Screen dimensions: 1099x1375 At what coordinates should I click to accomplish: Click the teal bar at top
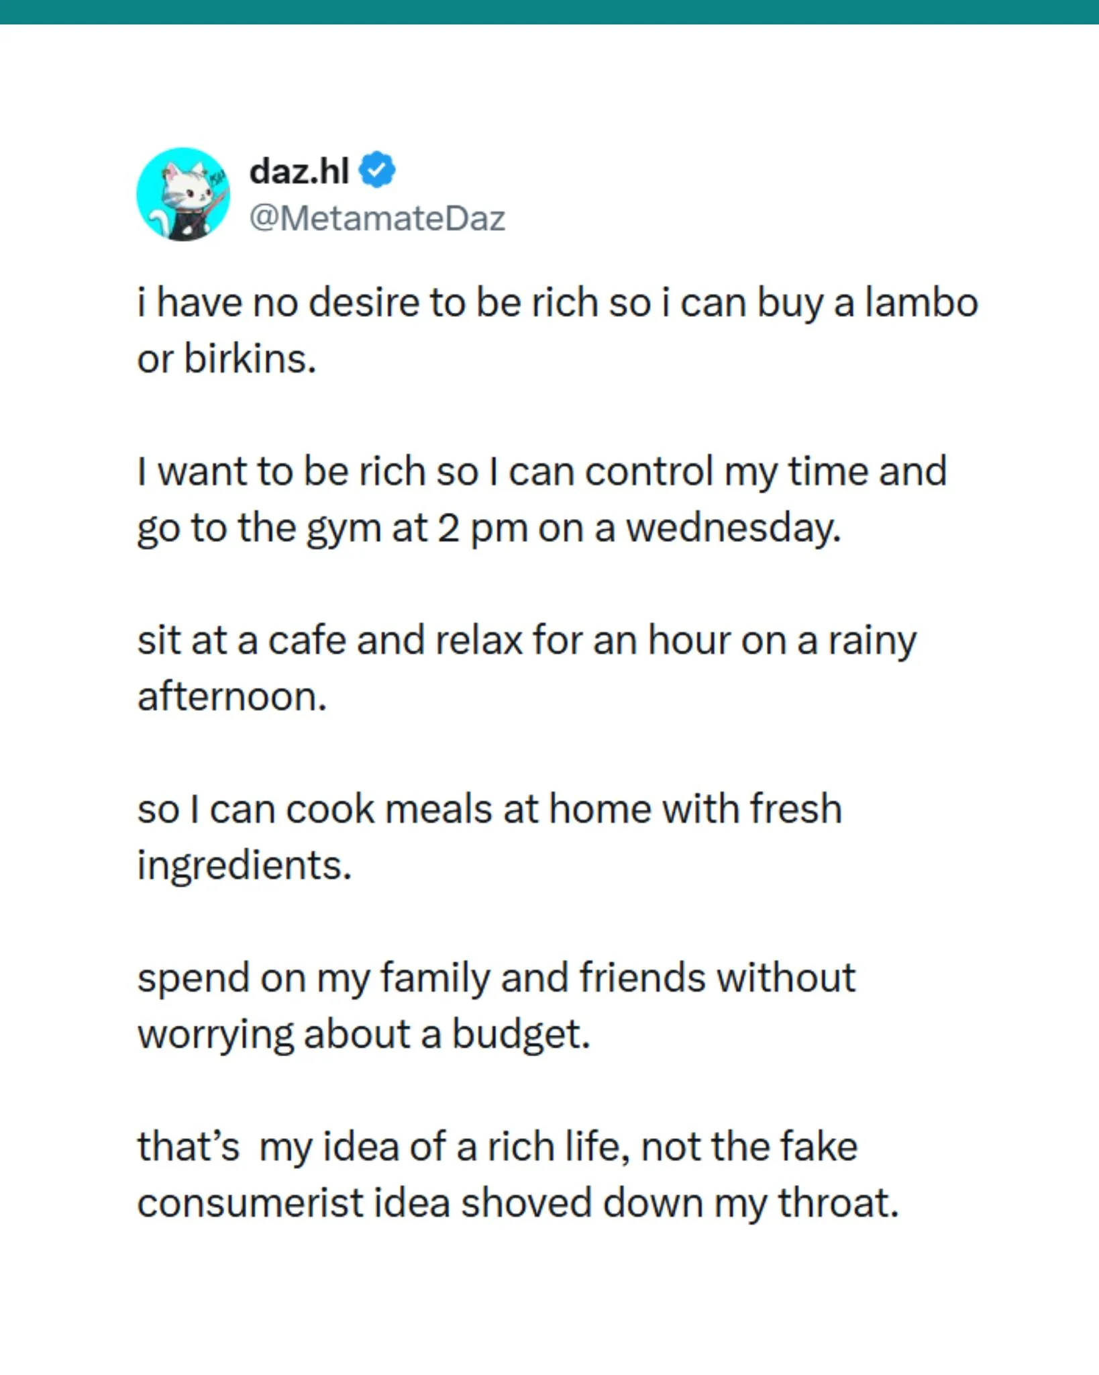pyautogui.click(x=549, y=12)
